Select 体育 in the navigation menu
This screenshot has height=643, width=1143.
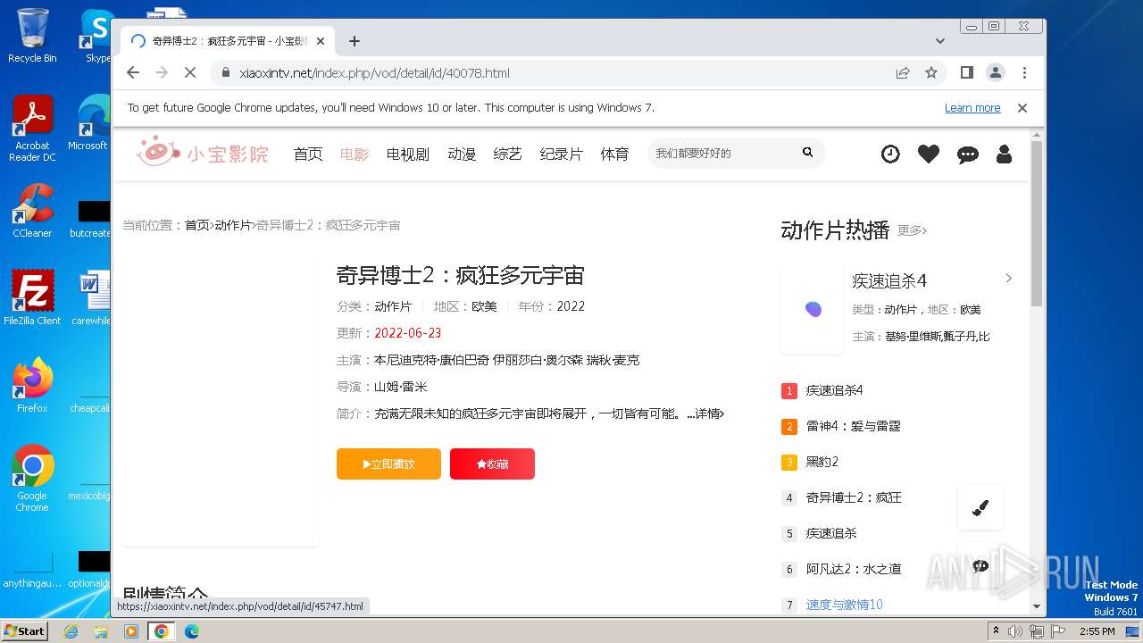click(614, 154)
